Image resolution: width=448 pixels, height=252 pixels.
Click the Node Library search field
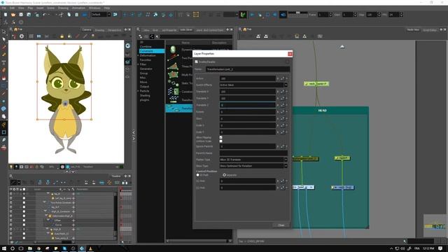pyautogui.click(x=196, y=36)
